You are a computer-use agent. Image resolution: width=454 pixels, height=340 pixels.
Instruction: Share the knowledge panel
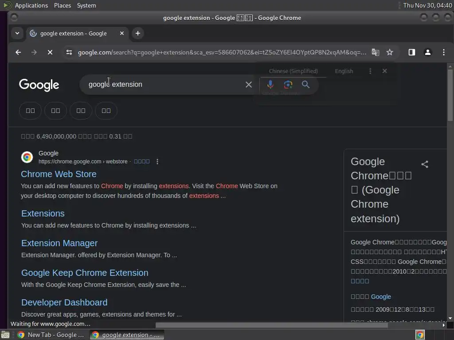(425, 164)
